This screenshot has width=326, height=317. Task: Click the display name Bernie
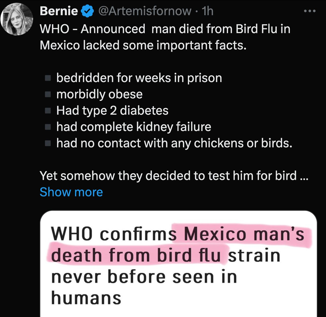59,11
